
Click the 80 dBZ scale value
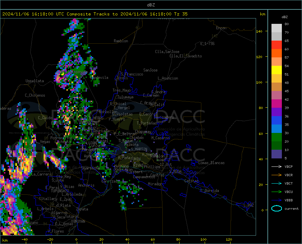[287, 24]
